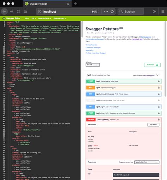The height and width of the screenshot is (180, 167).
Task: Click the 400 response code
Action: click(89, 174)
